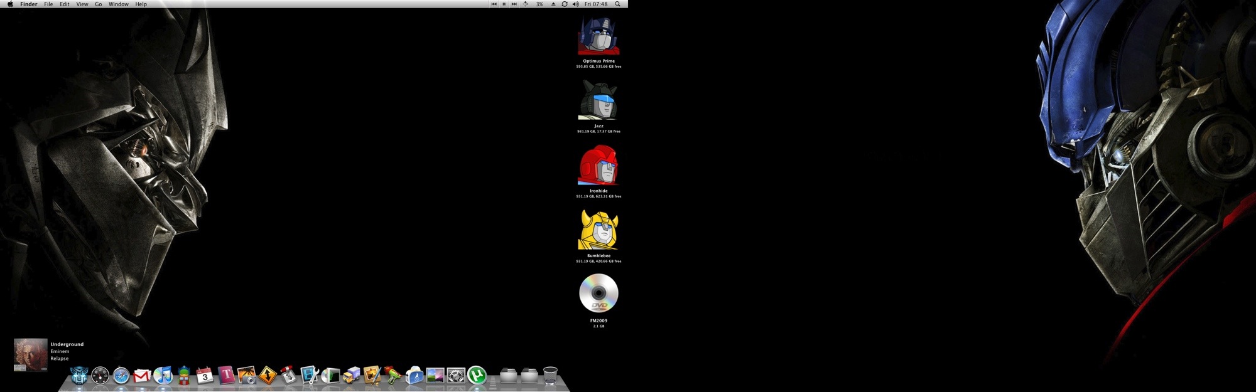Open the first folder stack in dock
Image resolution: width=1256 pixels, height=392 pixels.
click(x=509, y=375)
